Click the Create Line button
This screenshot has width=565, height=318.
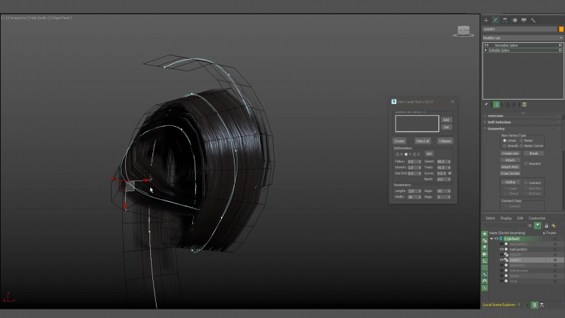510,153
